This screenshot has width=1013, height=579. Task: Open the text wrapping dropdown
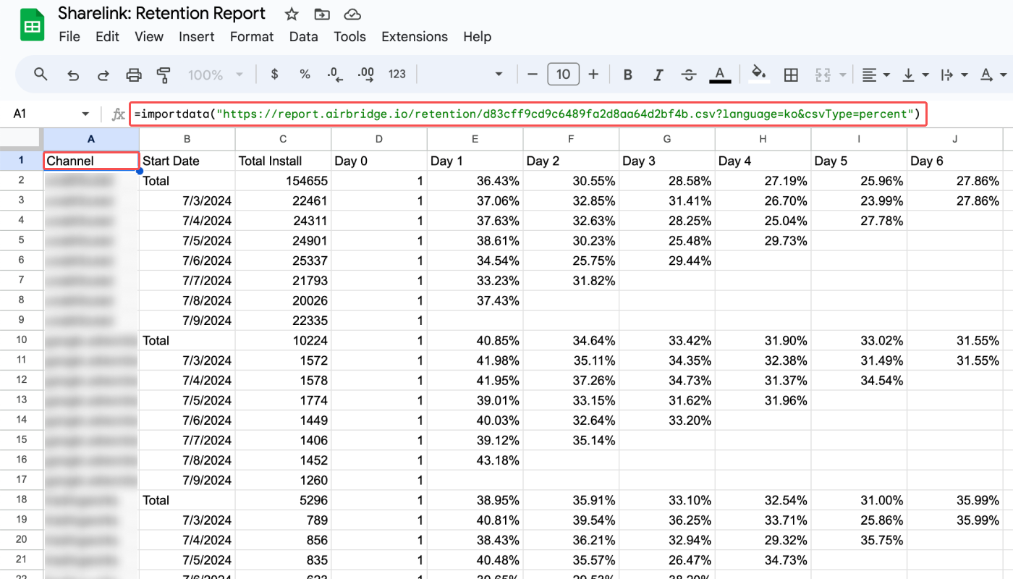click(954, 74)
